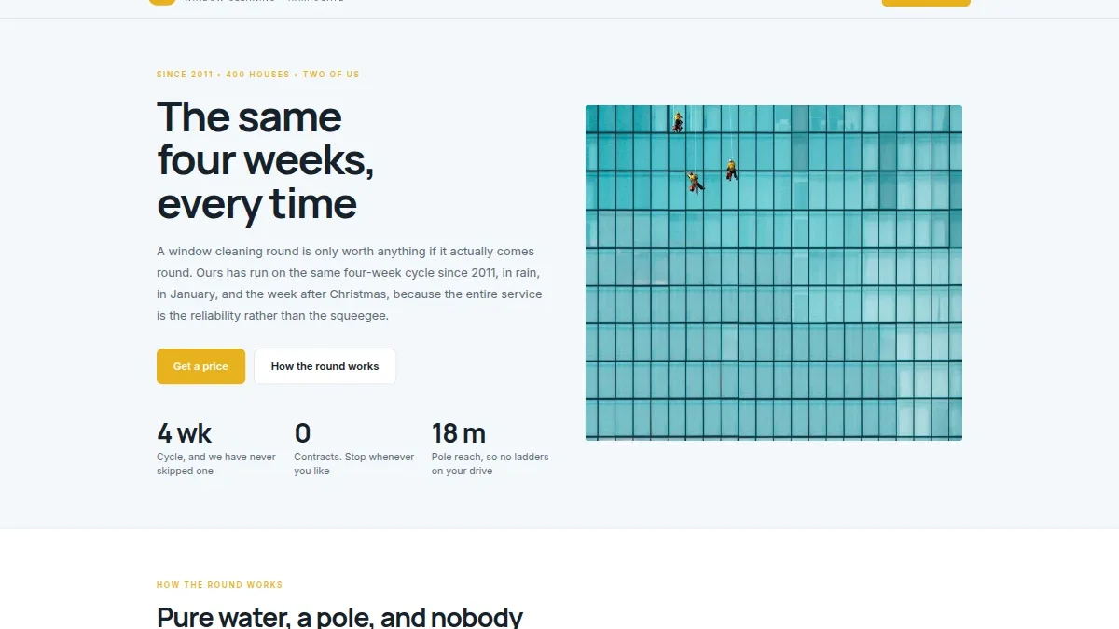Screen dimensions: 1119x629
Task: Click the yellow 'Get a price' button
Action: click(x=200, y=366)
